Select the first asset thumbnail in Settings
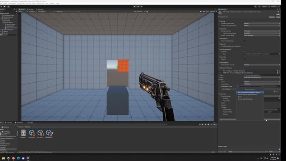The height and width of the screenshot is (161, 286). coord(23,133)
